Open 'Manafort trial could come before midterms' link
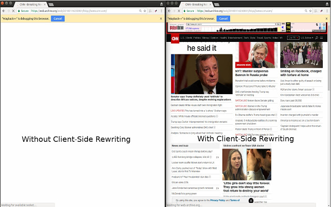 coord(255,81)
